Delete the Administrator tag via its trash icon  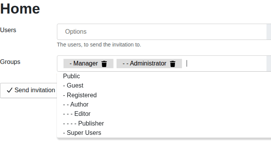pyautogui.click(x=173, y=64)
